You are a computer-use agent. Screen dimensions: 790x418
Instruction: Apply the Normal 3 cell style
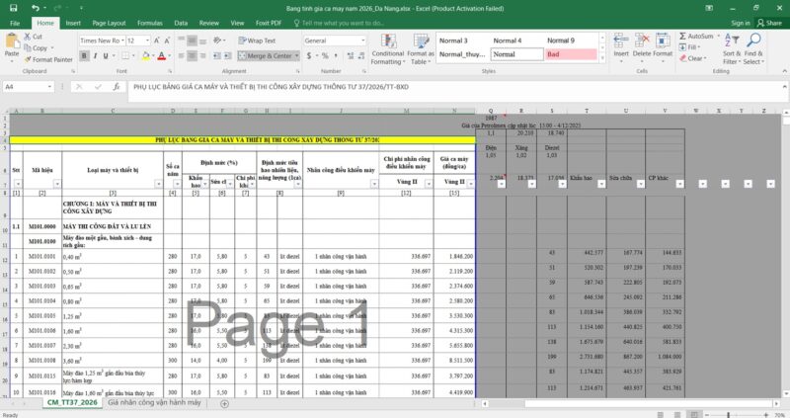461,41
